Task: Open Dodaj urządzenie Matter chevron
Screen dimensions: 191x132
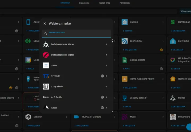Action: click(106, 44)
